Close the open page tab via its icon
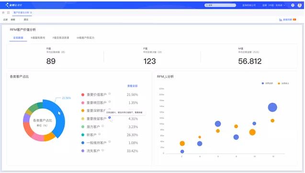 pos(31,12)
